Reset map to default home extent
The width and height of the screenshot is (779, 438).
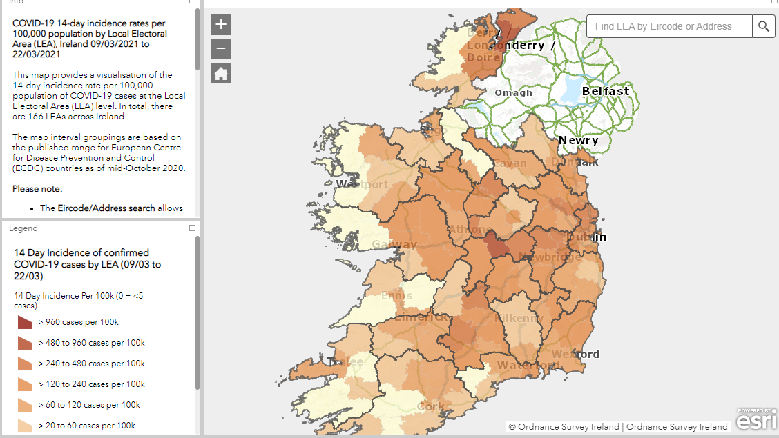tap(221, 73)
